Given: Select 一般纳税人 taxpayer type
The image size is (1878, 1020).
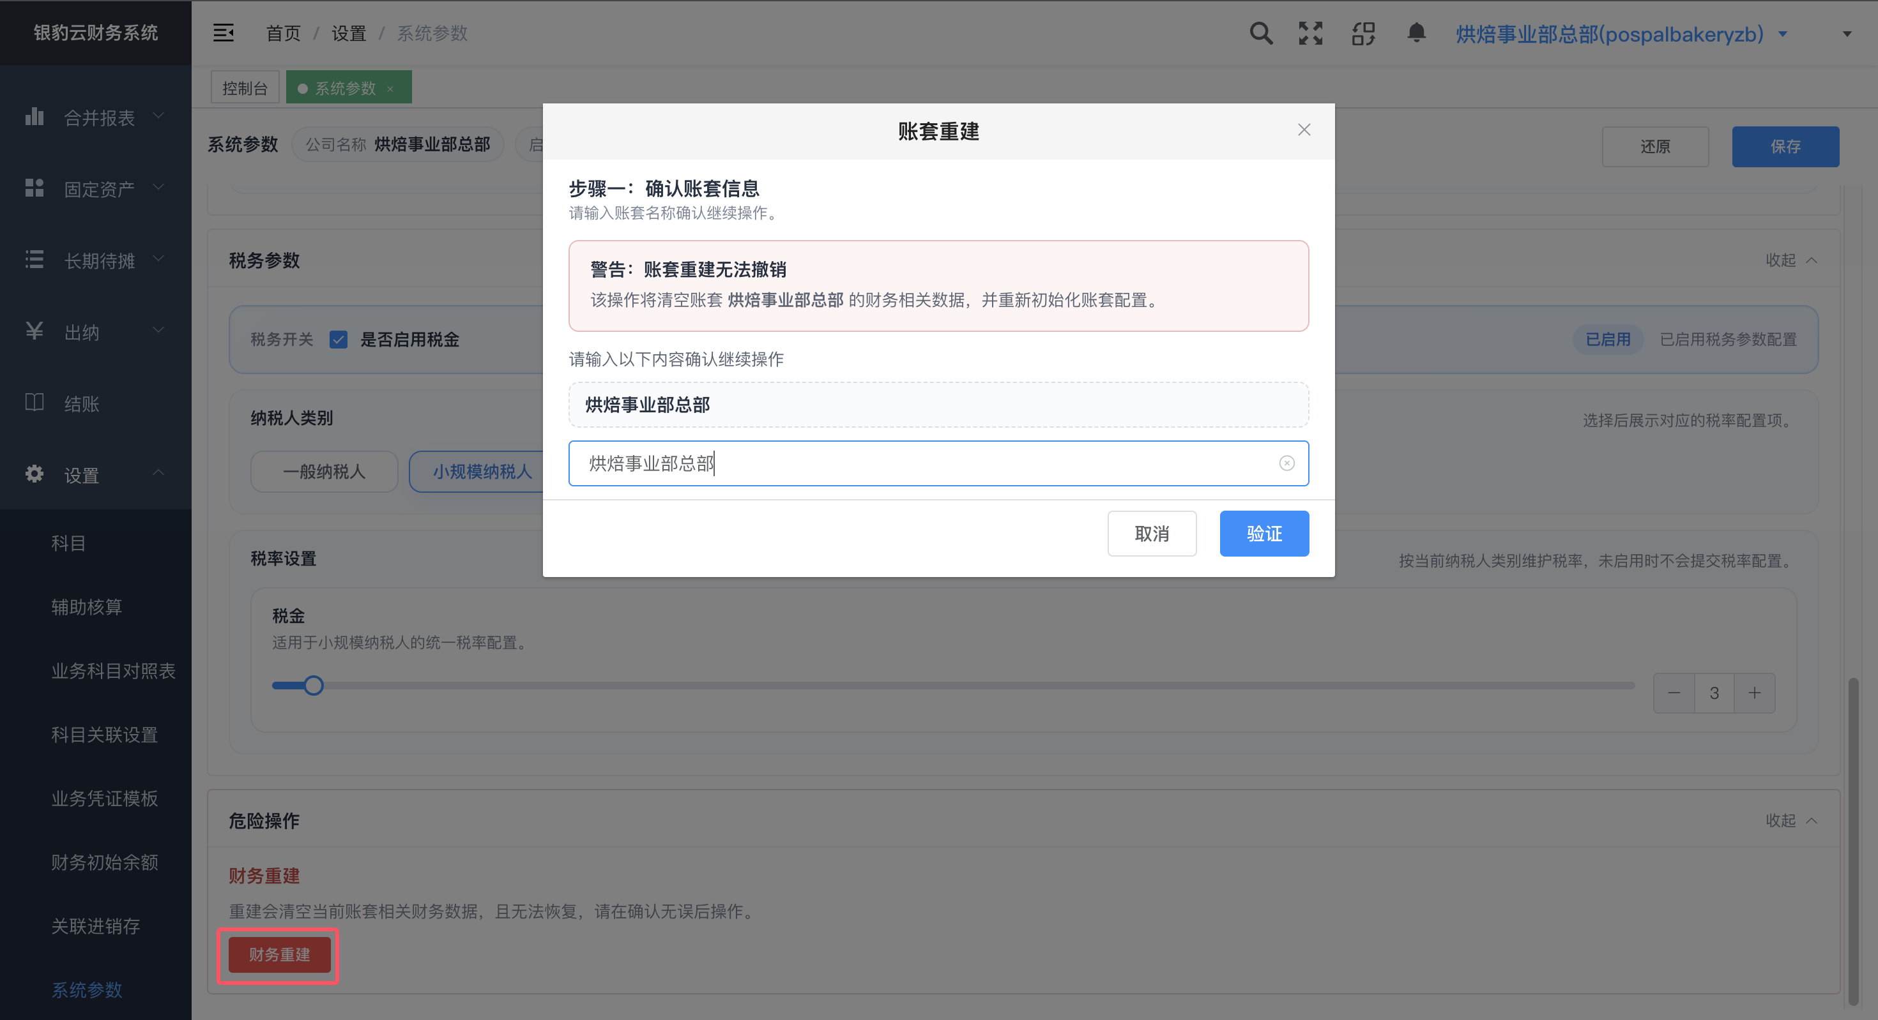Looking at the screenshot, I should [x=324, y=472].
